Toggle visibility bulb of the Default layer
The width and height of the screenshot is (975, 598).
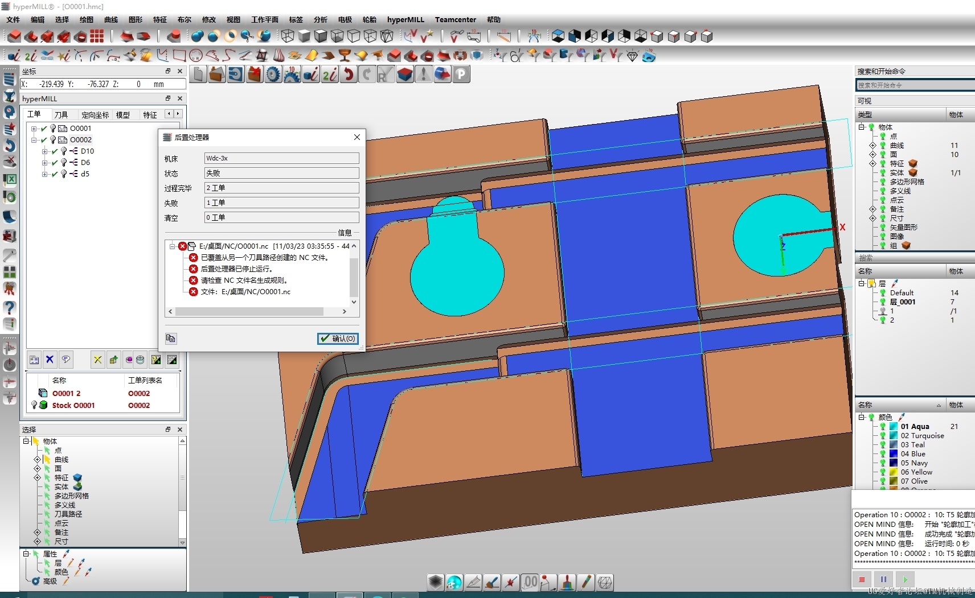pos(883,293)
